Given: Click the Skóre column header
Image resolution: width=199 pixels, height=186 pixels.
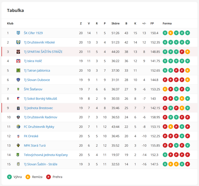Looking at the screenshot, I should pyautogui.click(x=115, y=23).
